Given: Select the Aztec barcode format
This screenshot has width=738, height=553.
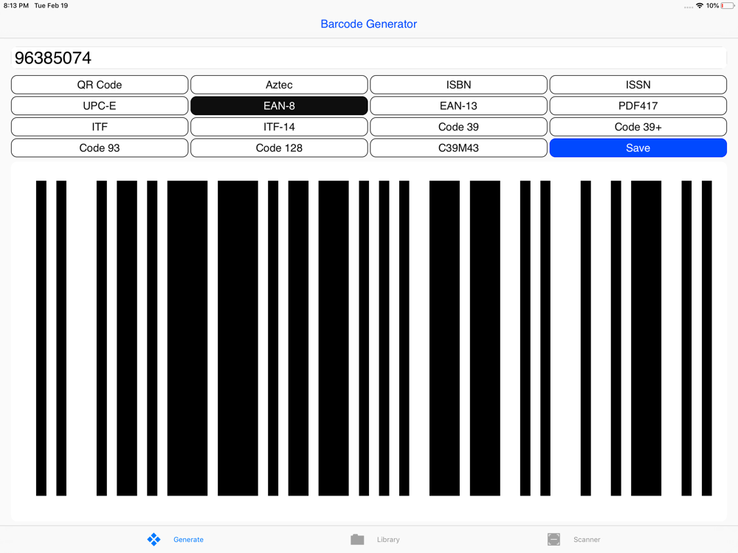Looking at the screenshot, I should click(279, 85).
